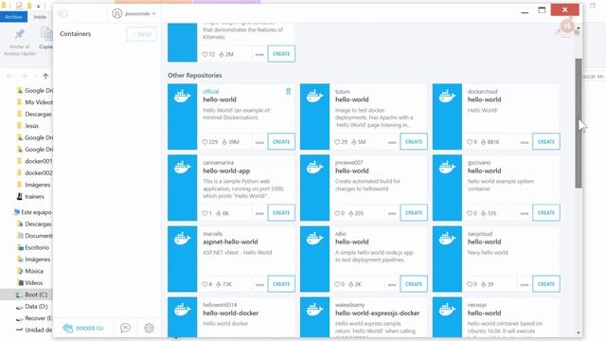
Task: Open more options for navycloud hello-world
Action: (x=524, y=284)
